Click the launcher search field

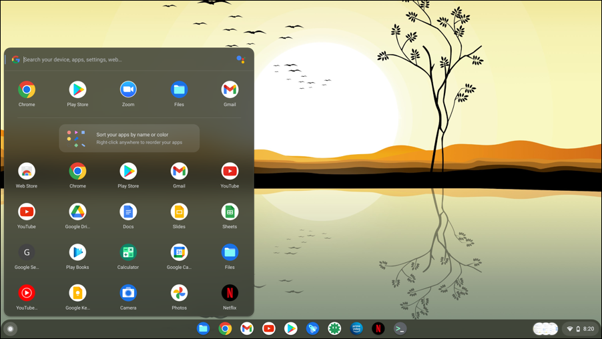point(129,59)
